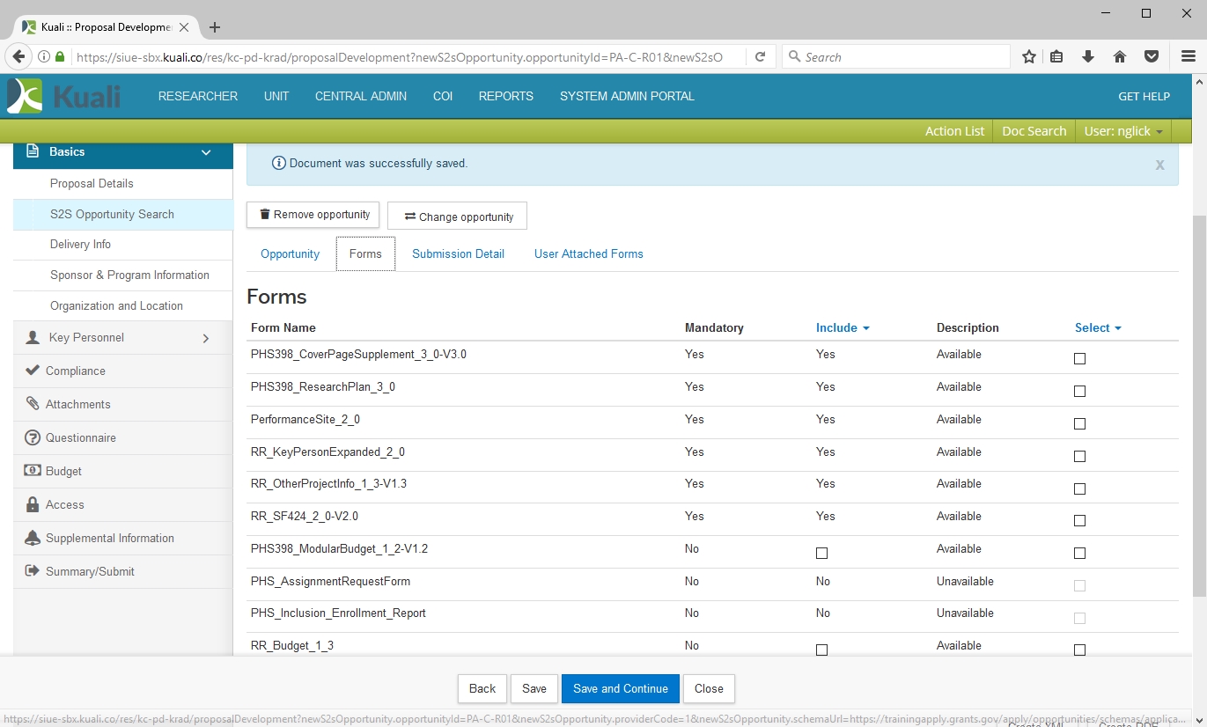Tick Select checkbox for PHS398_CoverPageSupplement form
1207x727 pixels.
point(1079,358)
